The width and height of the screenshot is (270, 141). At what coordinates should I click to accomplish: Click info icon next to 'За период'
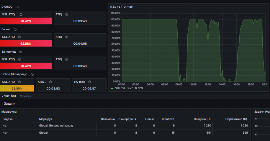[x=20, y=52]
